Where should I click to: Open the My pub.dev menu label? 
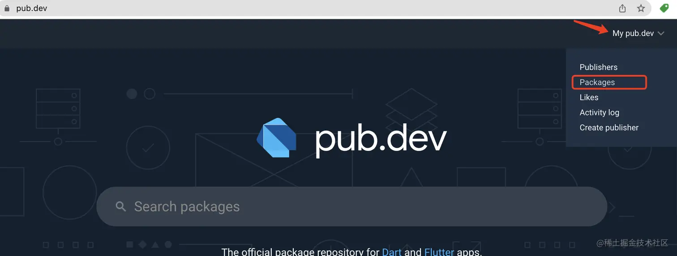pos(633,33)
